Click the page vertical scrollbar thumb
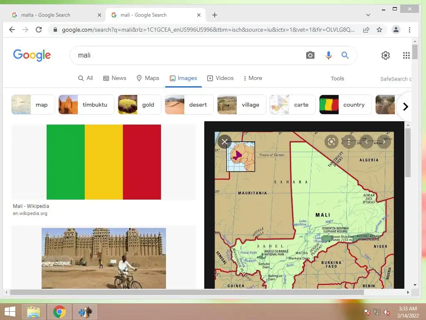426x320 pixels. click(415, 52)
